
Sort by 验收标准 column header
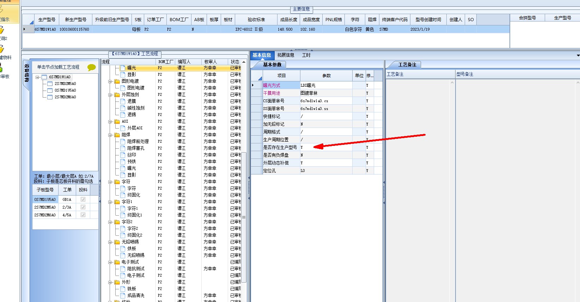coord(256,20)
